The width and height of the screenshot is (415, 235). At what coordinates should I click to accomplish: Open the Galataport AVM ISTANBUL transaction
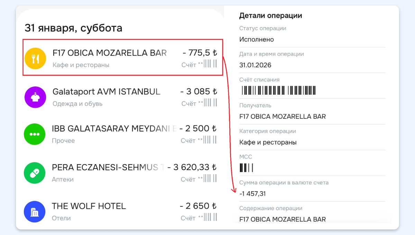107,92
